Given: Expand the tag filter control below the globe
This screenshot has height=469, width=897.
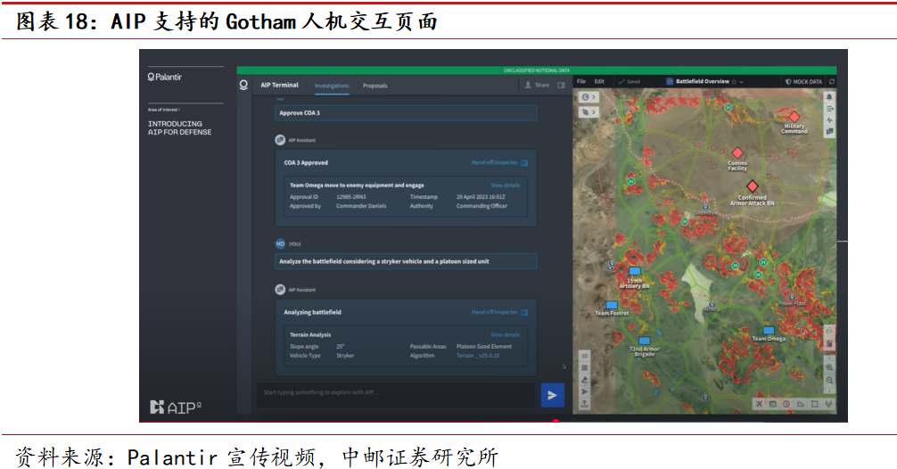Looking at the screenshot, I should pos(588,112).
